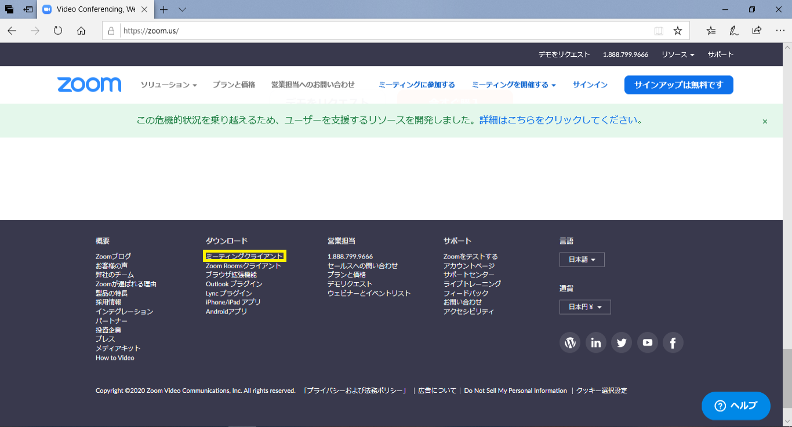Select the Video Conferencing browser tab
Viewport: 792px width, 427px height.
coord(96,9)
